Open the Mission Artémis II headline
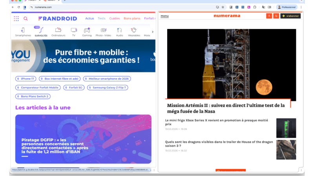The height and width of the screenshot is (176, 314). coord(226,108)
